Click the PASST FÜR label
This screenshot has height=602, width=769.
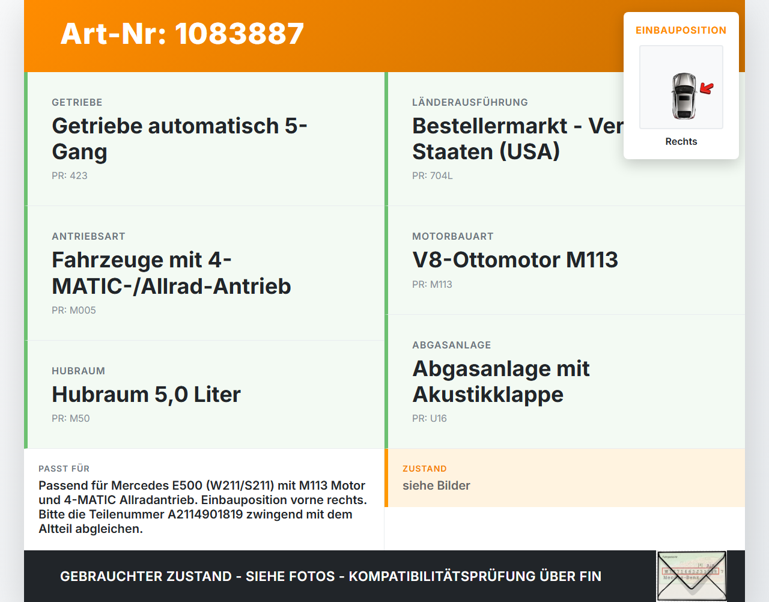[x=64, y=469]
